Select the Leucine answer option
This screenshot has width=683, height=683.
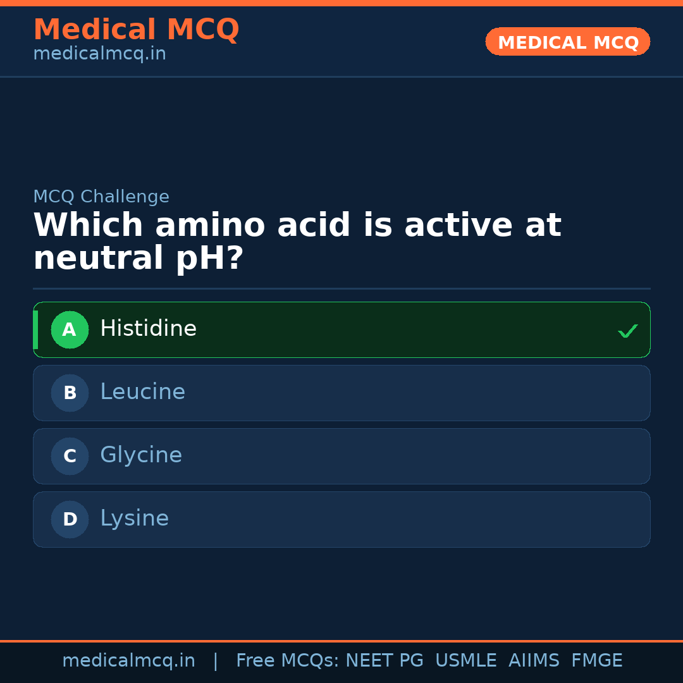[x=341, y=393]
